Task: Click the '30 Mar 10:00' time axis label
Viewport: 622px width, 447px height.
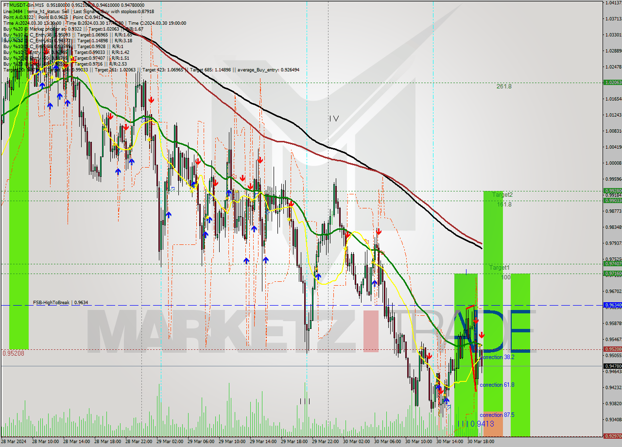Action: (419, 442)
